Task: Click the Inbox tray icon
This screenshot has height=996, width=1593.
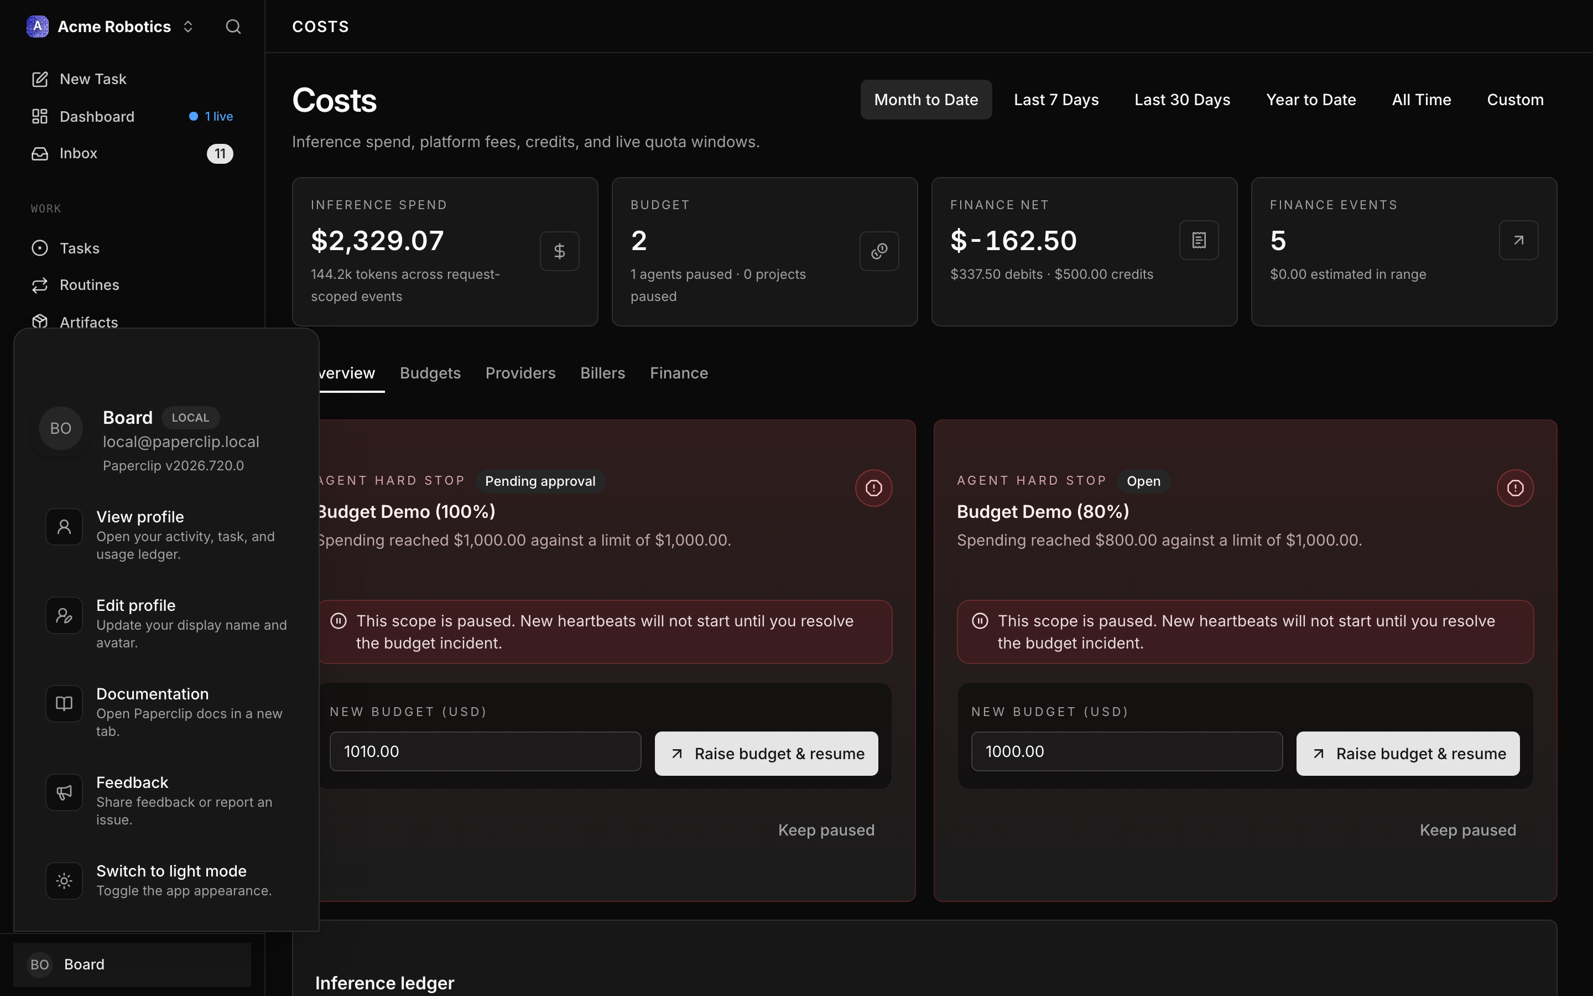Action: click(x=40, y=153)
